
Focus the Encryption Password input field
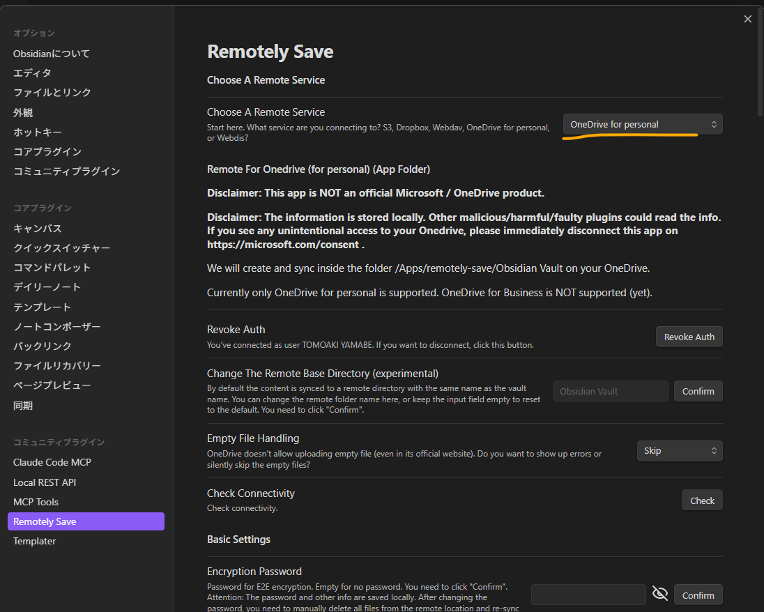(588, 595)
